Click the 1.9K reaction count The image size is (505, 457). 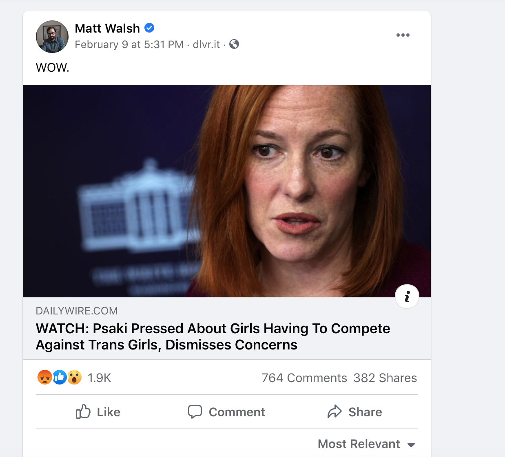click(99, 378)
